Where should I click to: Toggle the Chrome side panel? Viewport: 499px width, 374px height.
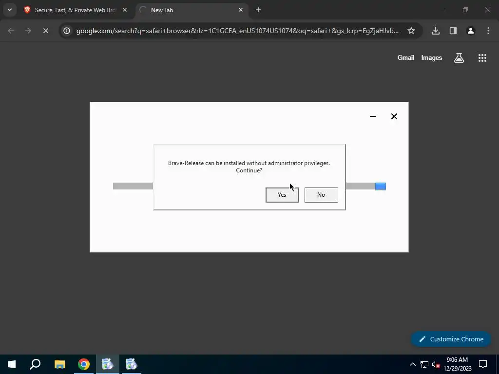pos(453,31)
